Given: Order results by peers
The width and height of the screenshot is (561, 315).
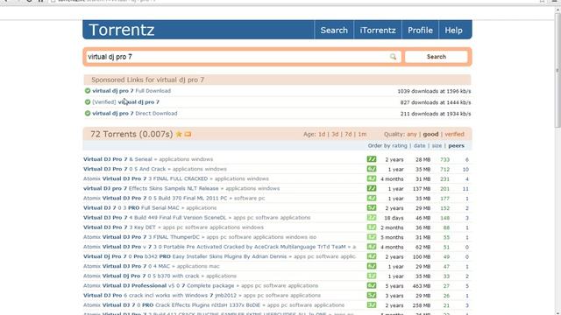Looking at the screenshot, I should point(456,146).
